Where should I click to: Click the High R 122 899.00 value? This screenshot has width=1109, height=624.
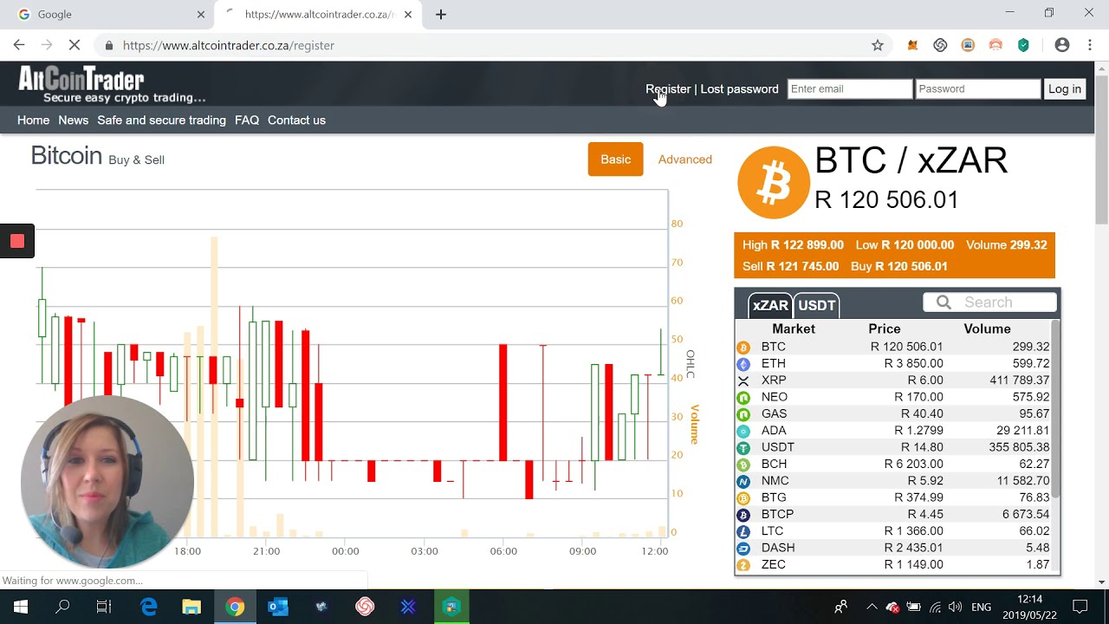point(793,245)
